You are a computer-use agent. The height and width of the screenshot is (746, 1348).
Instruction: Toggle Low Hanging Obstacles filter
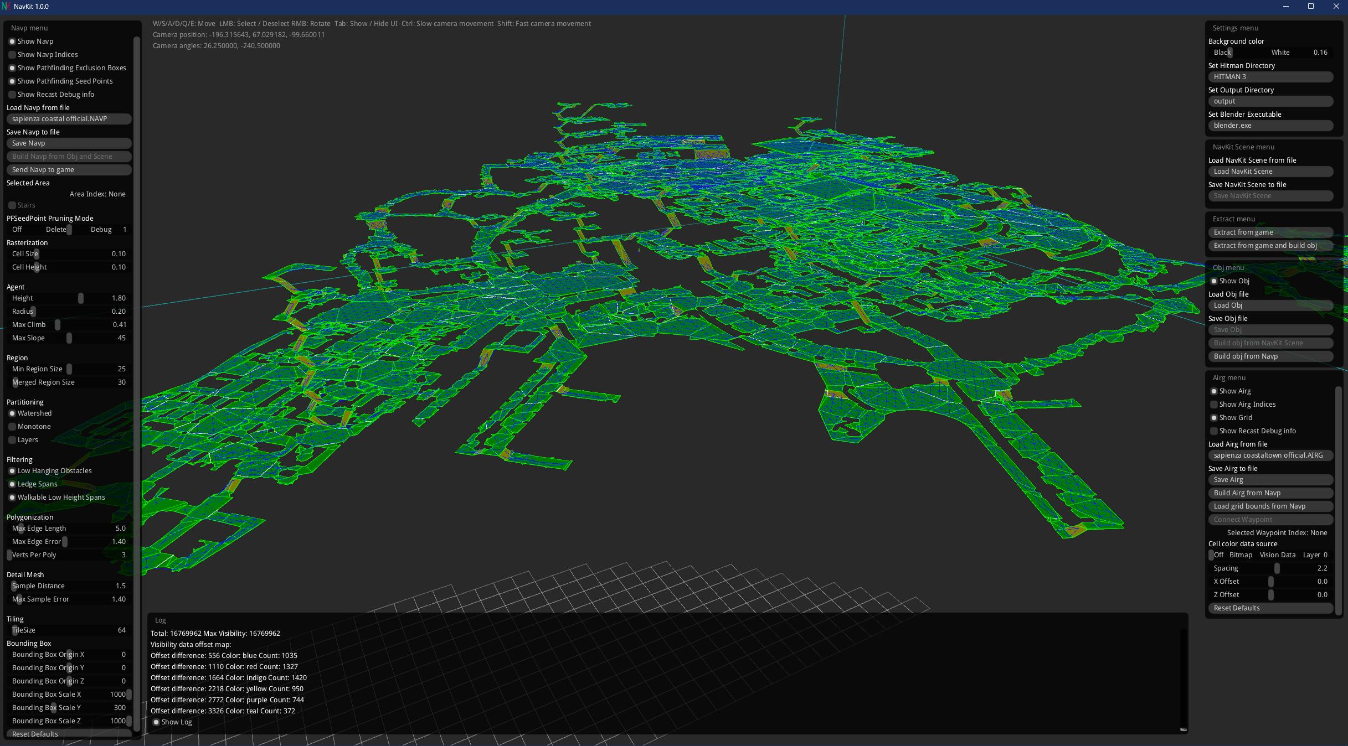coord(12,471)
